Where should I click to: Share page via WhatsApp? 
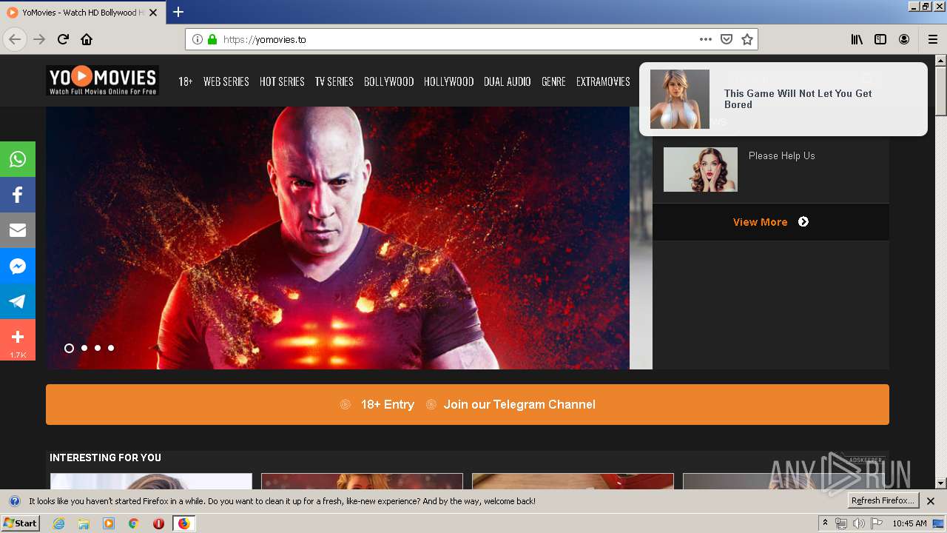[x=18, y=159]
